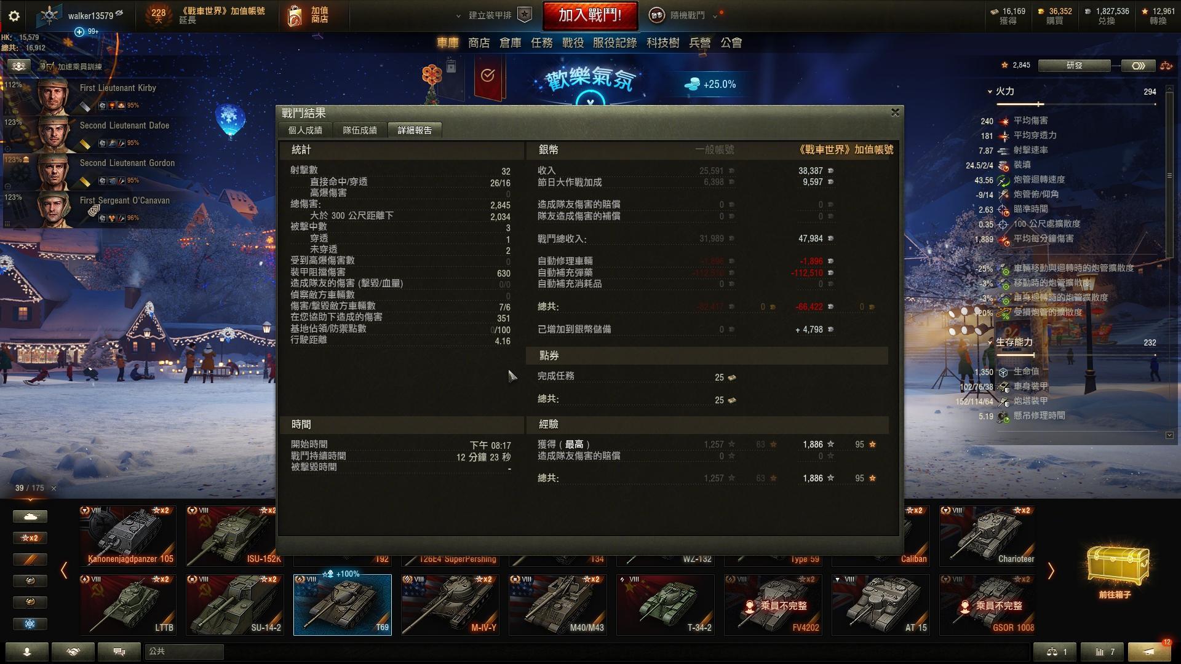Switch to the 個人成績 tab
The width and height of the screenshot is (1181, 664).
click(305, 130)
